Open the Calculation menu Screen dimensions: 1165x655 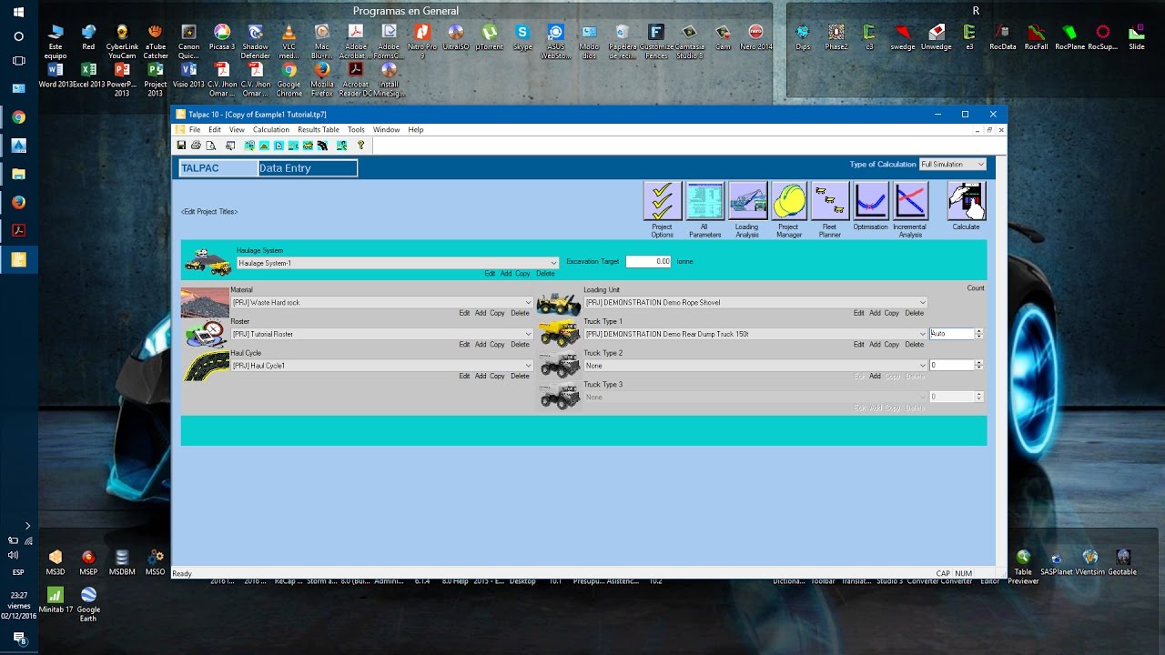coord(271,130)
